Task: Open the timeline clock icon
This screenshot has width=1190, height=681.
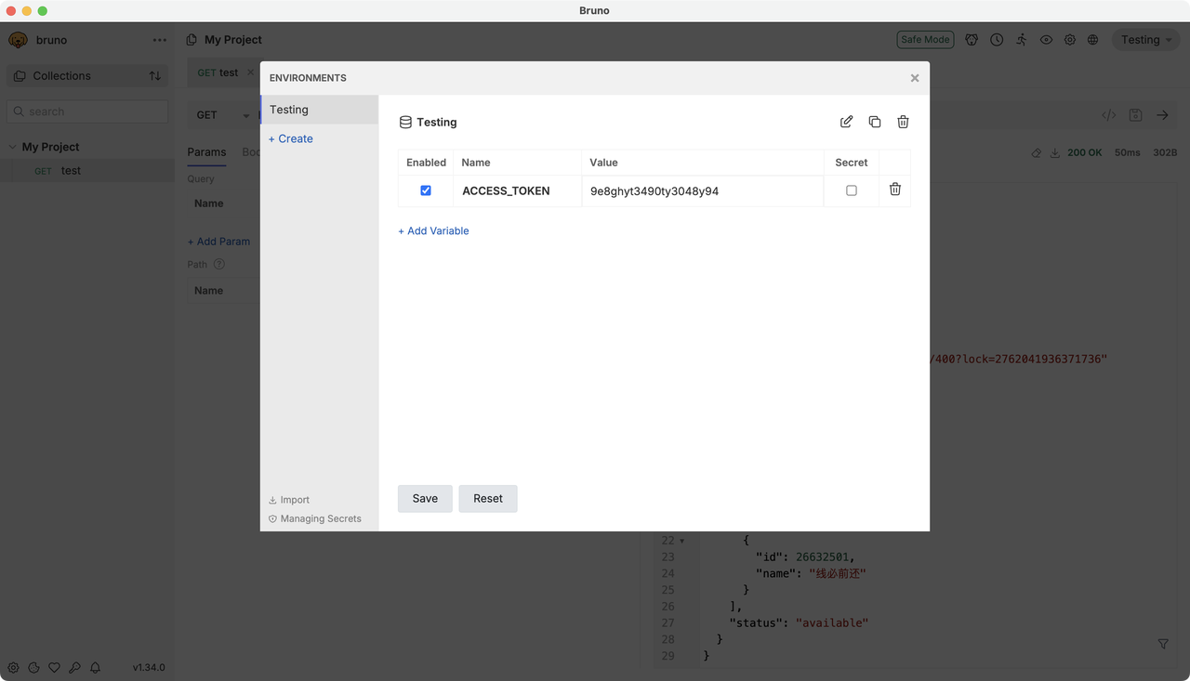Action: pyautogui.click(x=997, y=40)
